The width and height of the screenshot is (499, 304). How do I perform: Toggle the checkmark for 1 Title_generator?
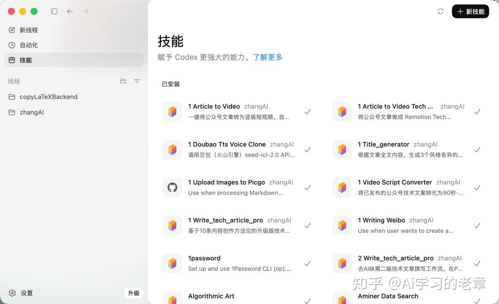coord(477,150)
